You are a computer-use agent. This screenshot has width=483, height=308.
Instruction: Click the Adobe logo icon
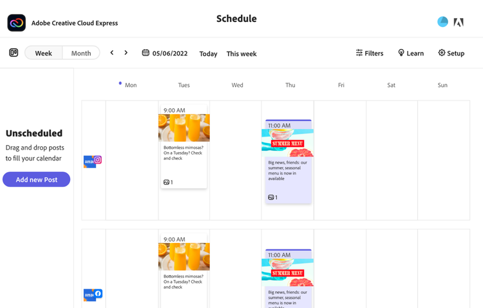point(459,23)
